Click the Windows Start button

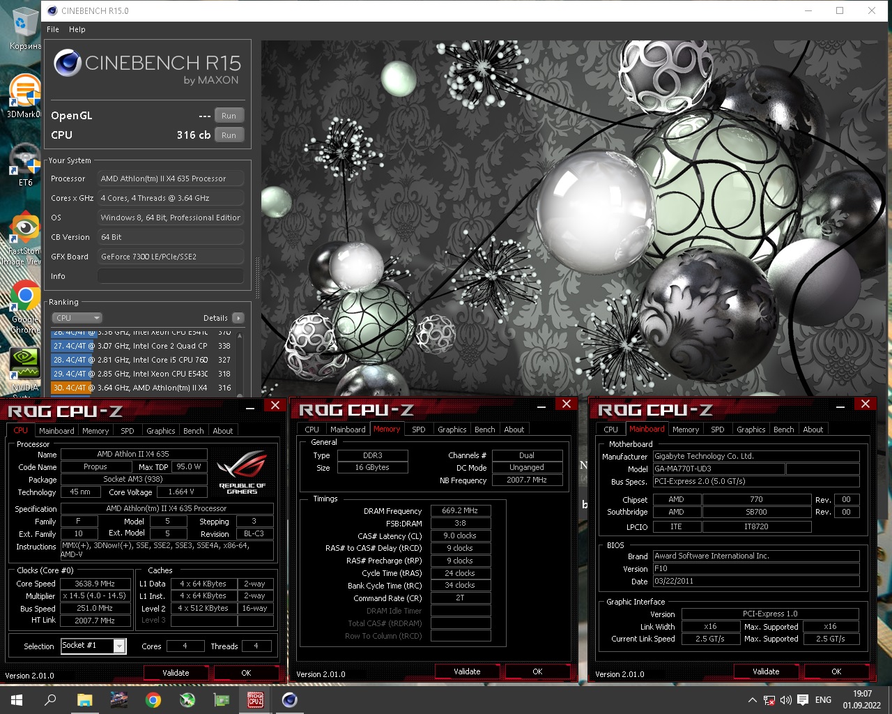pos(17,700)
